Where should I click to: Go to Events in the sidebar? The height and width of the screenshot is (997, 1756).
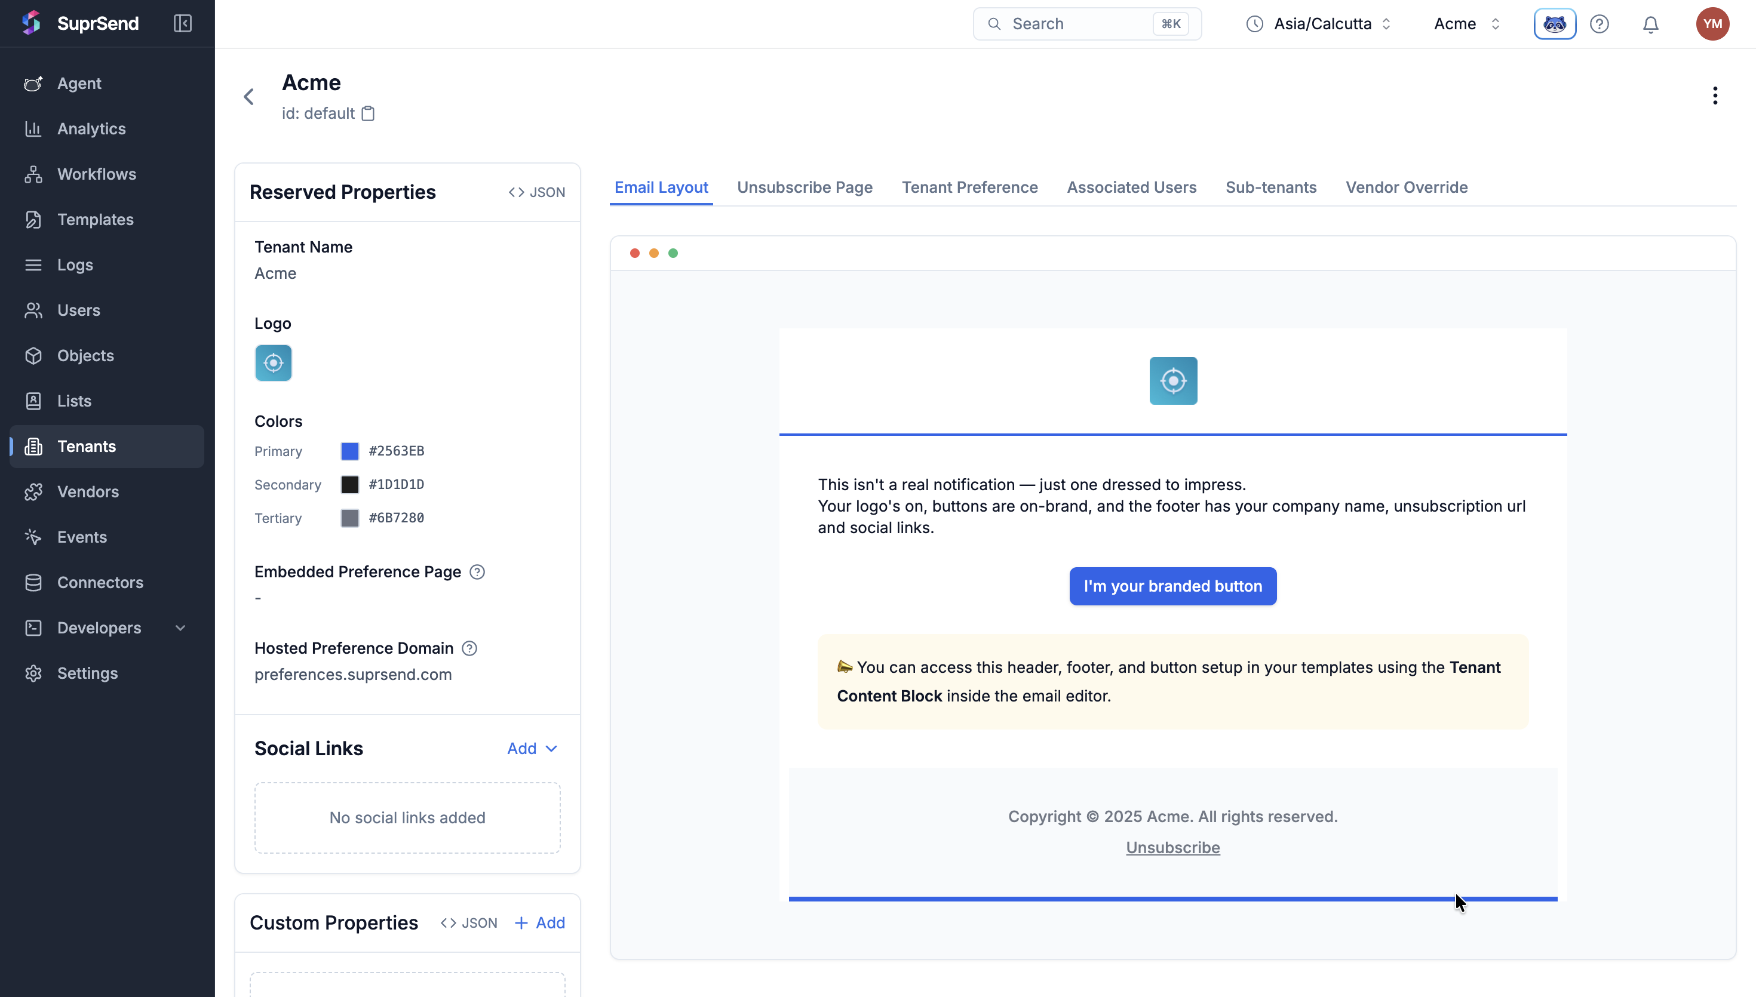(x=107, y=537)
